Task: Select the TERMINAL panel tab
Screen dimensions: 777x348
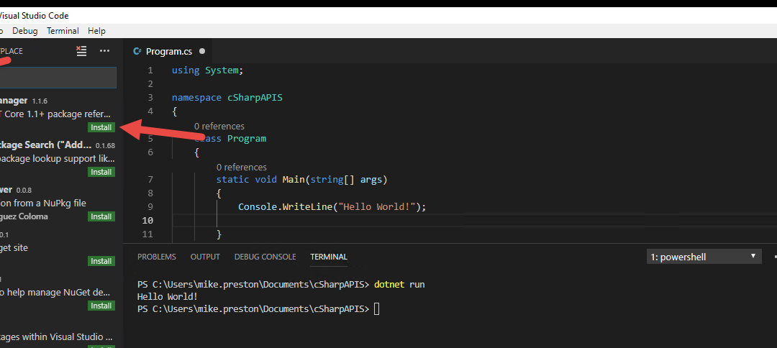Action: pos(329,257)
